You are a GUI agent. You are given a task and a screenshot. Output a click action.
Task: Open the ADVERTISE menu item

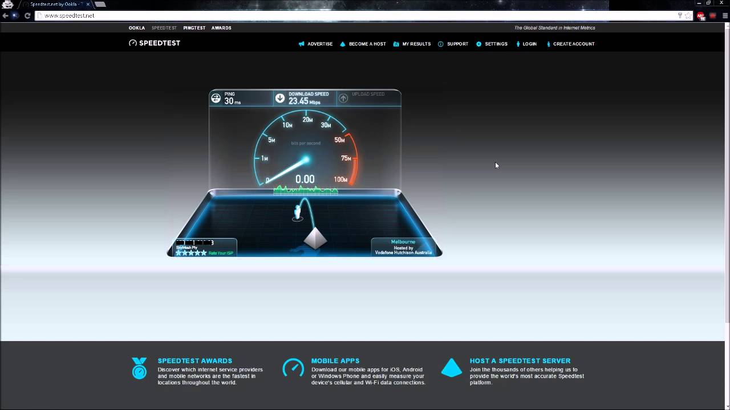pyautogui.click(x=320, y=44)
